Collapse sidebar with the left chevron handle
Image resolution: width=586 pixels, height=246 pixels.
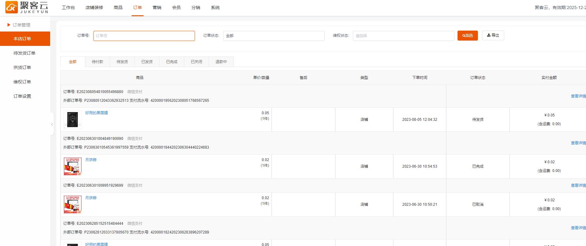(52, 124)
